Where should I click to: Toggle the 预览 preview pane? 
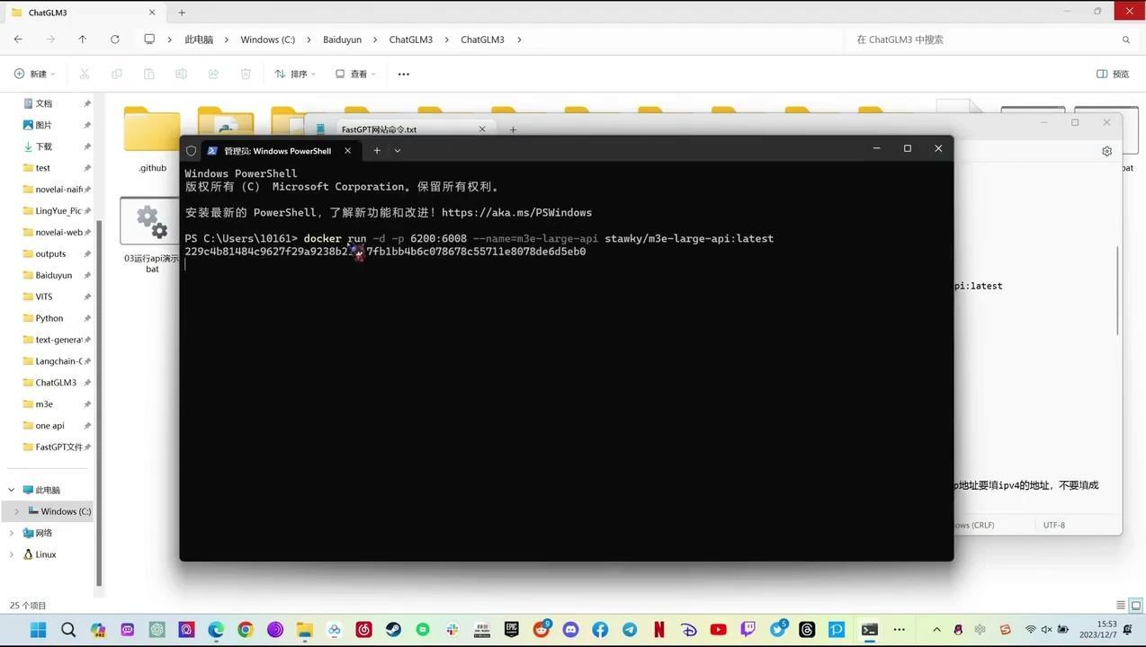pyautogui.click(x=1113, y=74)
